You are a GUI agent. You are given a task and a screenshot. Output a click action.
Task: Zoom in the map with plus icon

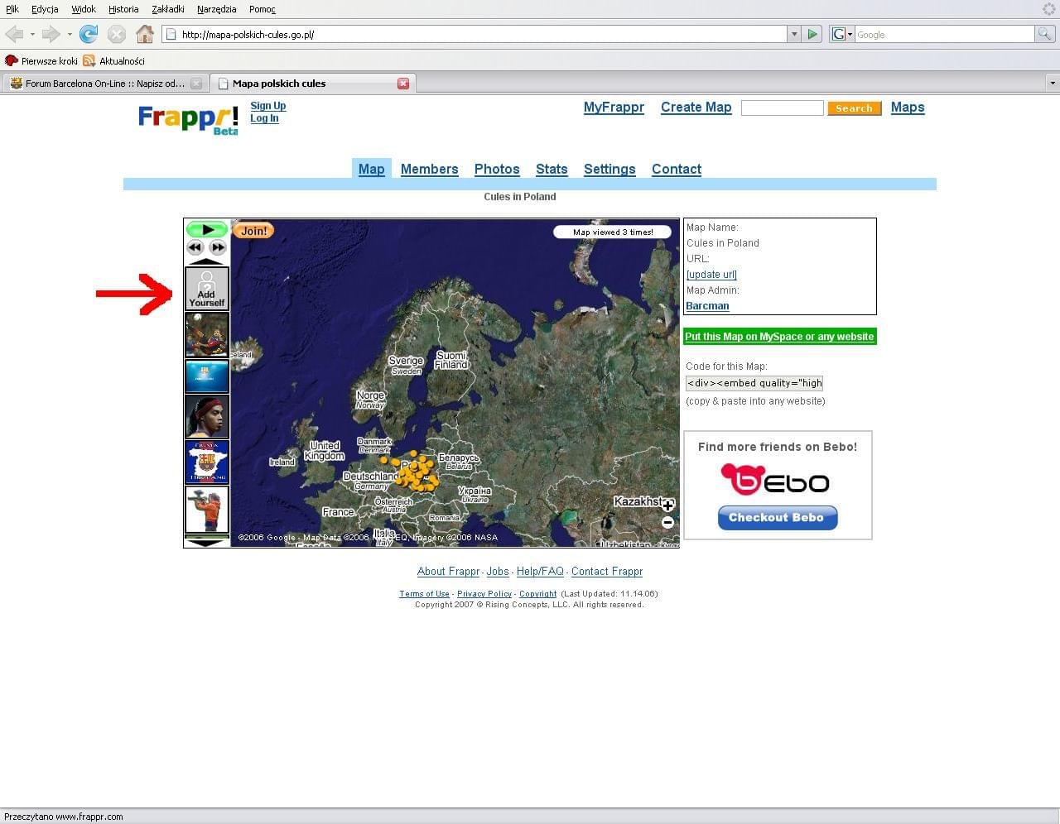point(668,505)
